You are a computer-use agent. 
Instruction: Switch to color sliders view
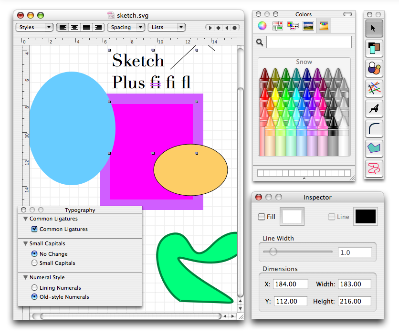(x=278, y=26)
